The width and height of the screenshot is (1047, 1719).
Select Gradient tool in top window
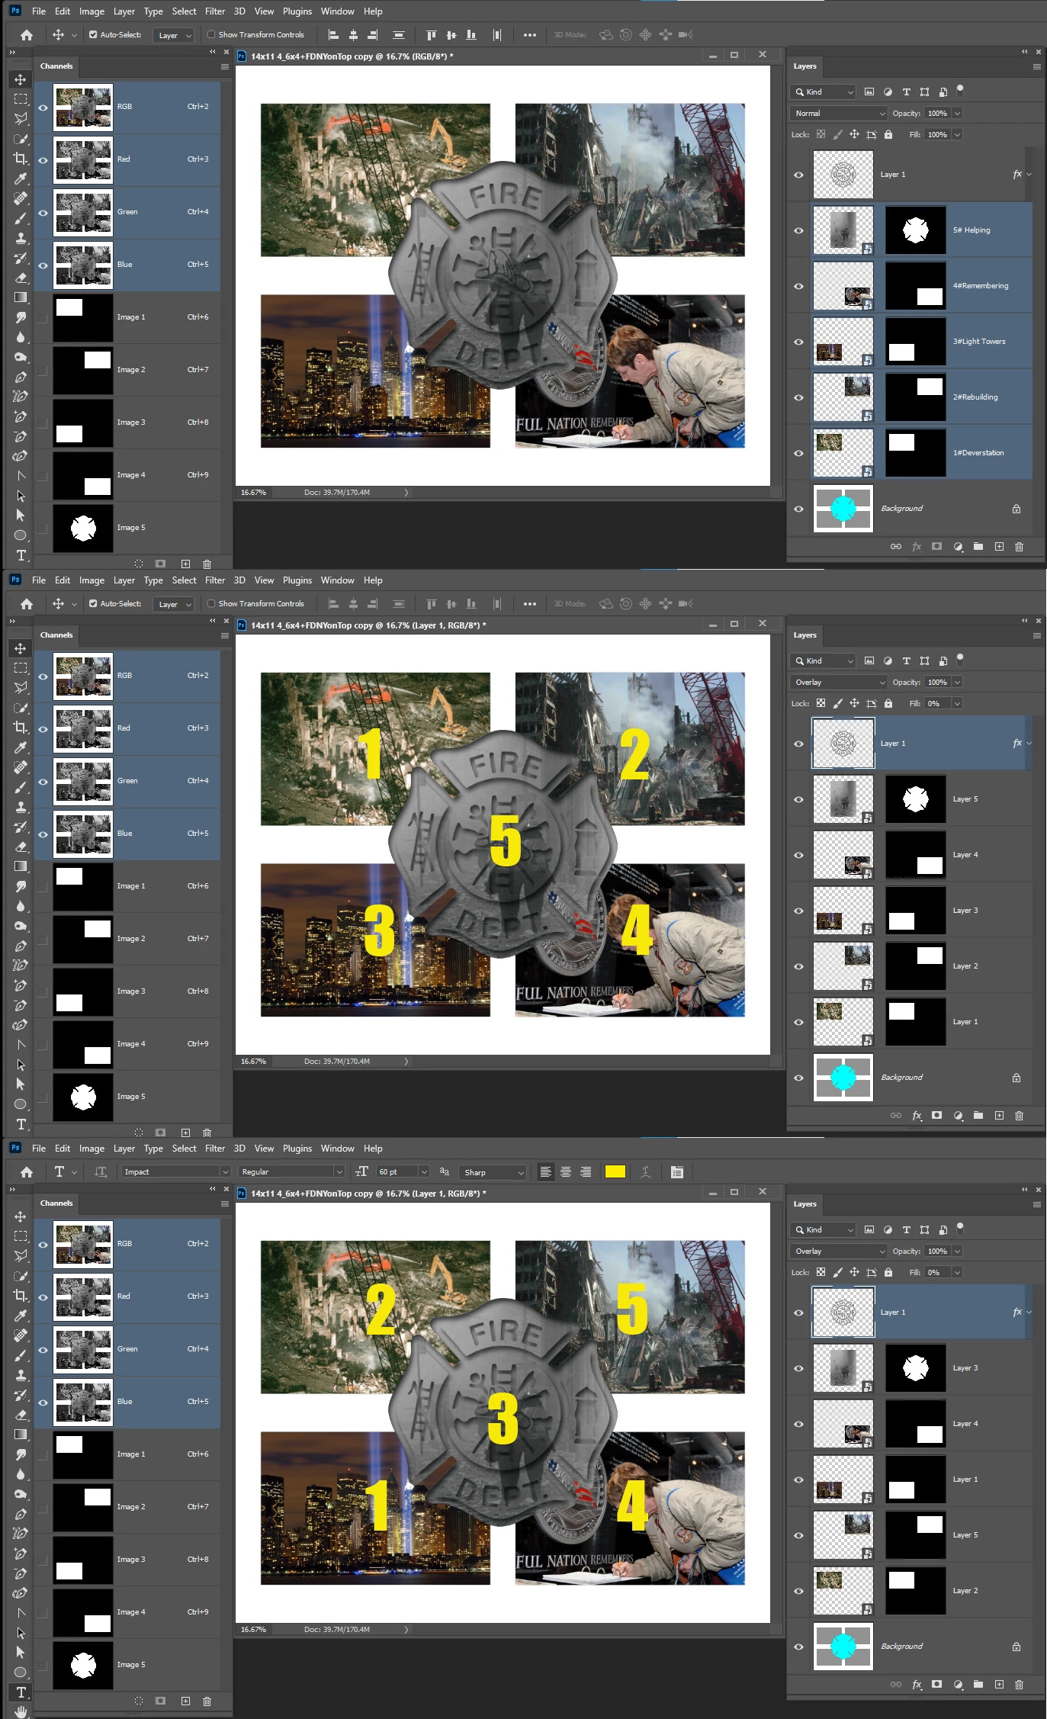pyautogui.click(x=21, y=297)
